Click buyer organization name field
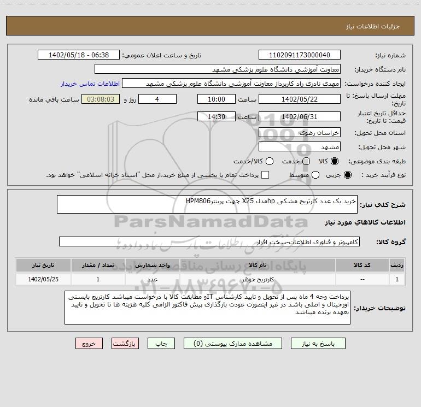The image size is (421, 407). coord(218,69)
